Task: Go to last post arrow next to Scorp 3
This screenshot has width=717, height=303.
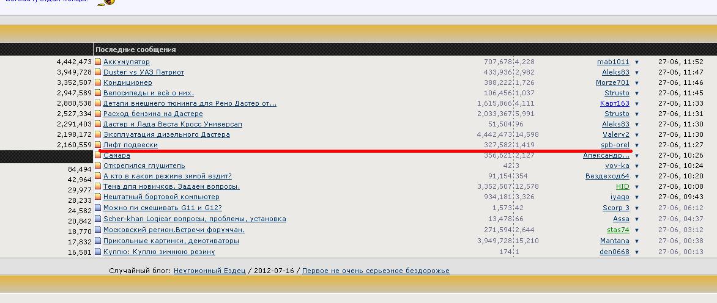Action: pyautogui.click(x=636, y=208)
